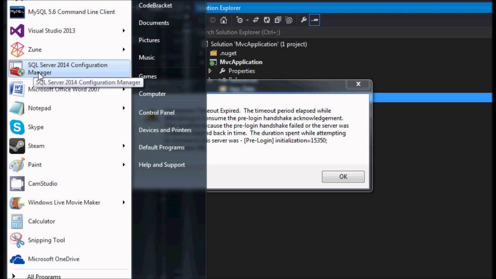
Task: Open Documents from Start menu
Action: pos(154,23)
